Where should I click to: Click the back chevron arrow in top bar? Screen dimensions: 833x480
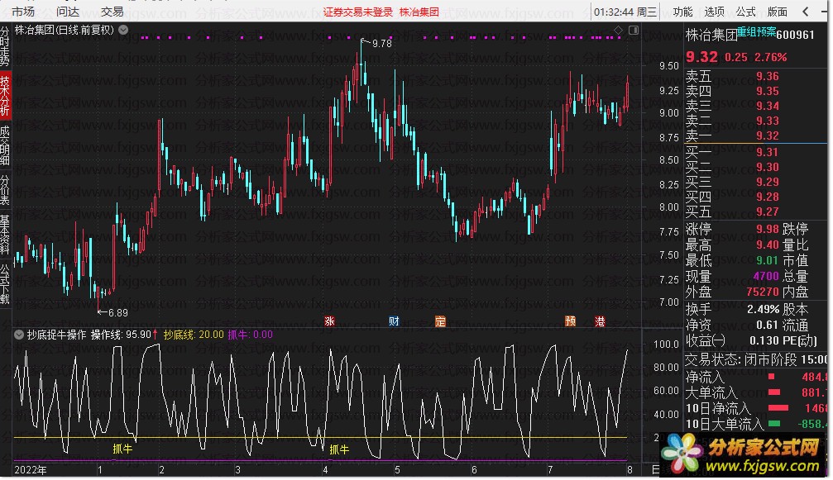tap(806, 12)
